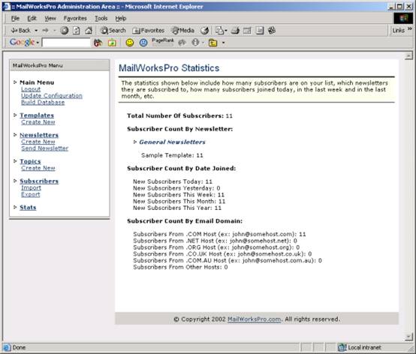The width and height of the screenshot is (416, 354).
Task: Click the Messenger icon in toolbar
Action: point(272,31)
